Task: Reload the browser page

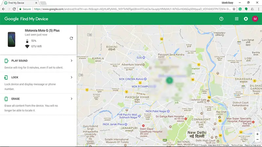Action: click(14, 9)
